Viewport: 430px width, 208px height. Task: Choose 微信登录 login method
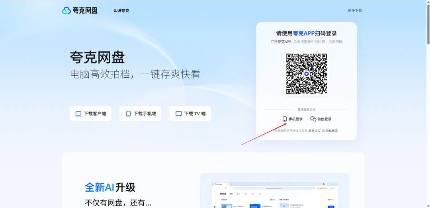[321, 119]
